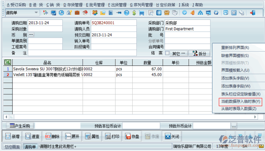This screenshot has height=151, width=265.
Task: Click the blue phone toolbar icon
Action: [61, 13]
